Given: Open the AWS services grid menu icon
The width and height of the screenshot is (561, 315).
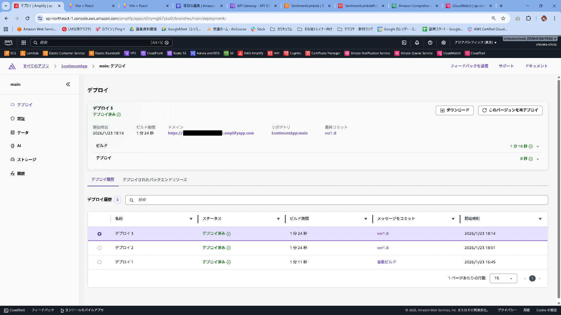Looking at the screenshot, I should coord(24,43).
